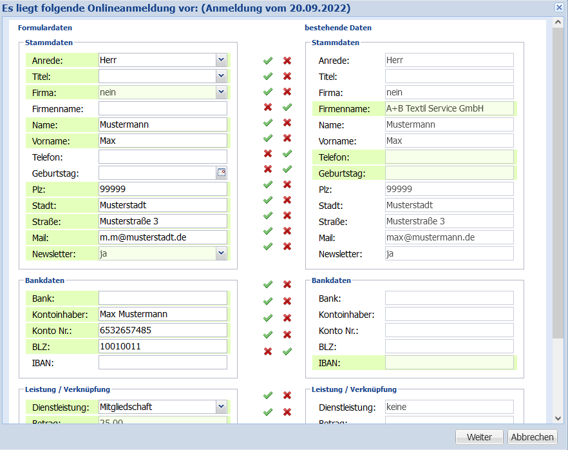Click the Abbrechen button
The width and height of the screenshot is (568, 450).
tap(532, 437)
